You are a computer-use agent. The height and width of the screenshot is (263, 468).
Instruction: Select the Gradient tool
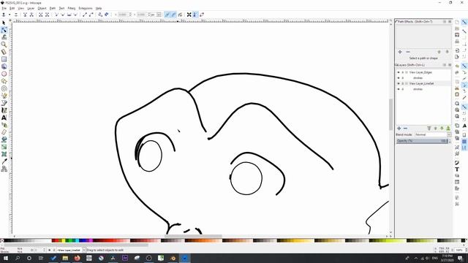(4, 147)
